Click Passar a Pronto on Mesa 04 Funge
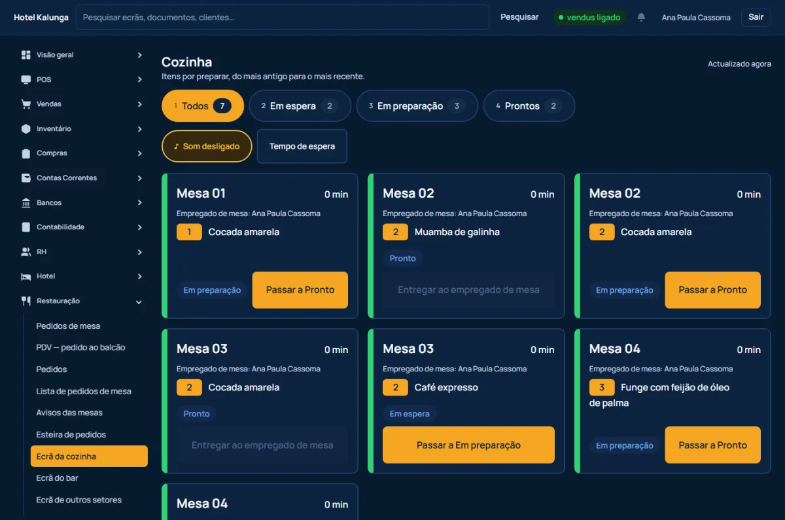Screen dimensions: 785x520 712,445
